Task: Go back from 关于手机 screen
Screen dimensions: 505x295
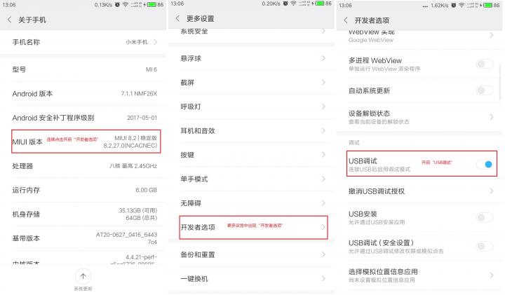Action: (x=9, y=20)
